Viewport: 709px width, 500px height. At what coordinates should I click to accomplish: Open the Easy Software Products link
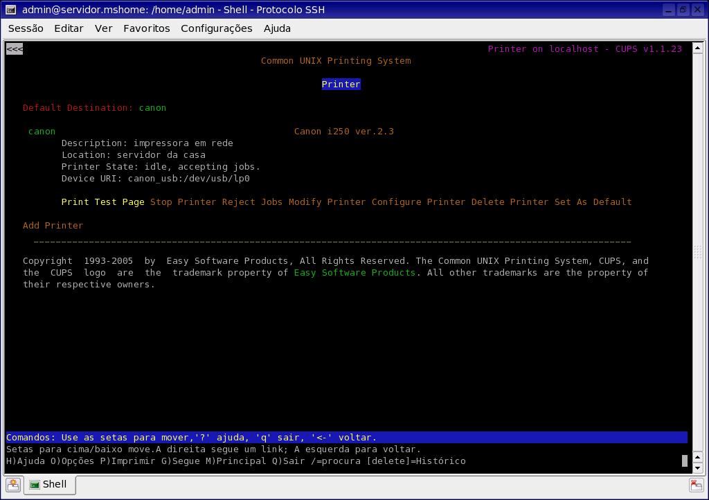point(354,272)
